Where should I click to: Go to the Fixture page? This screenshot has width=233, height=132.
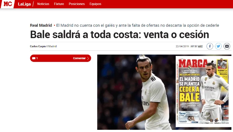pyautogui.click(x=59, y=4)
